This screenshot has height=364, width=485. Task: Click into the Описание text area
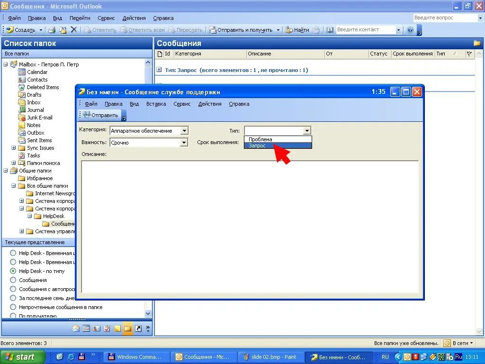pos(250,227)
